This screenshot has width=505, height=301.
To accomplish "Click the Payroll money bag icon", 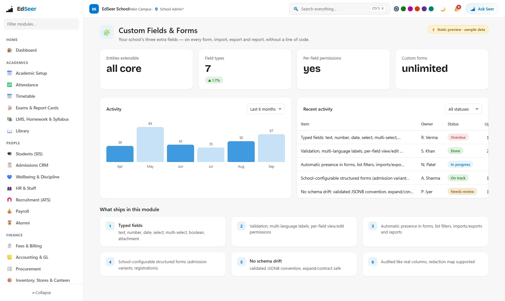I will pyautogui.click(x=9, y=211).
